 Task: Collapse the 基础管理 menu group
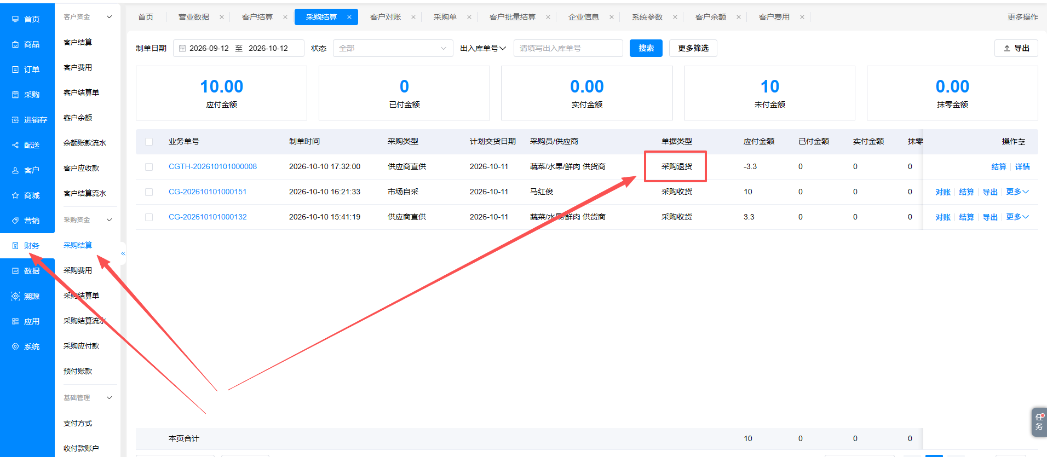[x=109, y=398]
